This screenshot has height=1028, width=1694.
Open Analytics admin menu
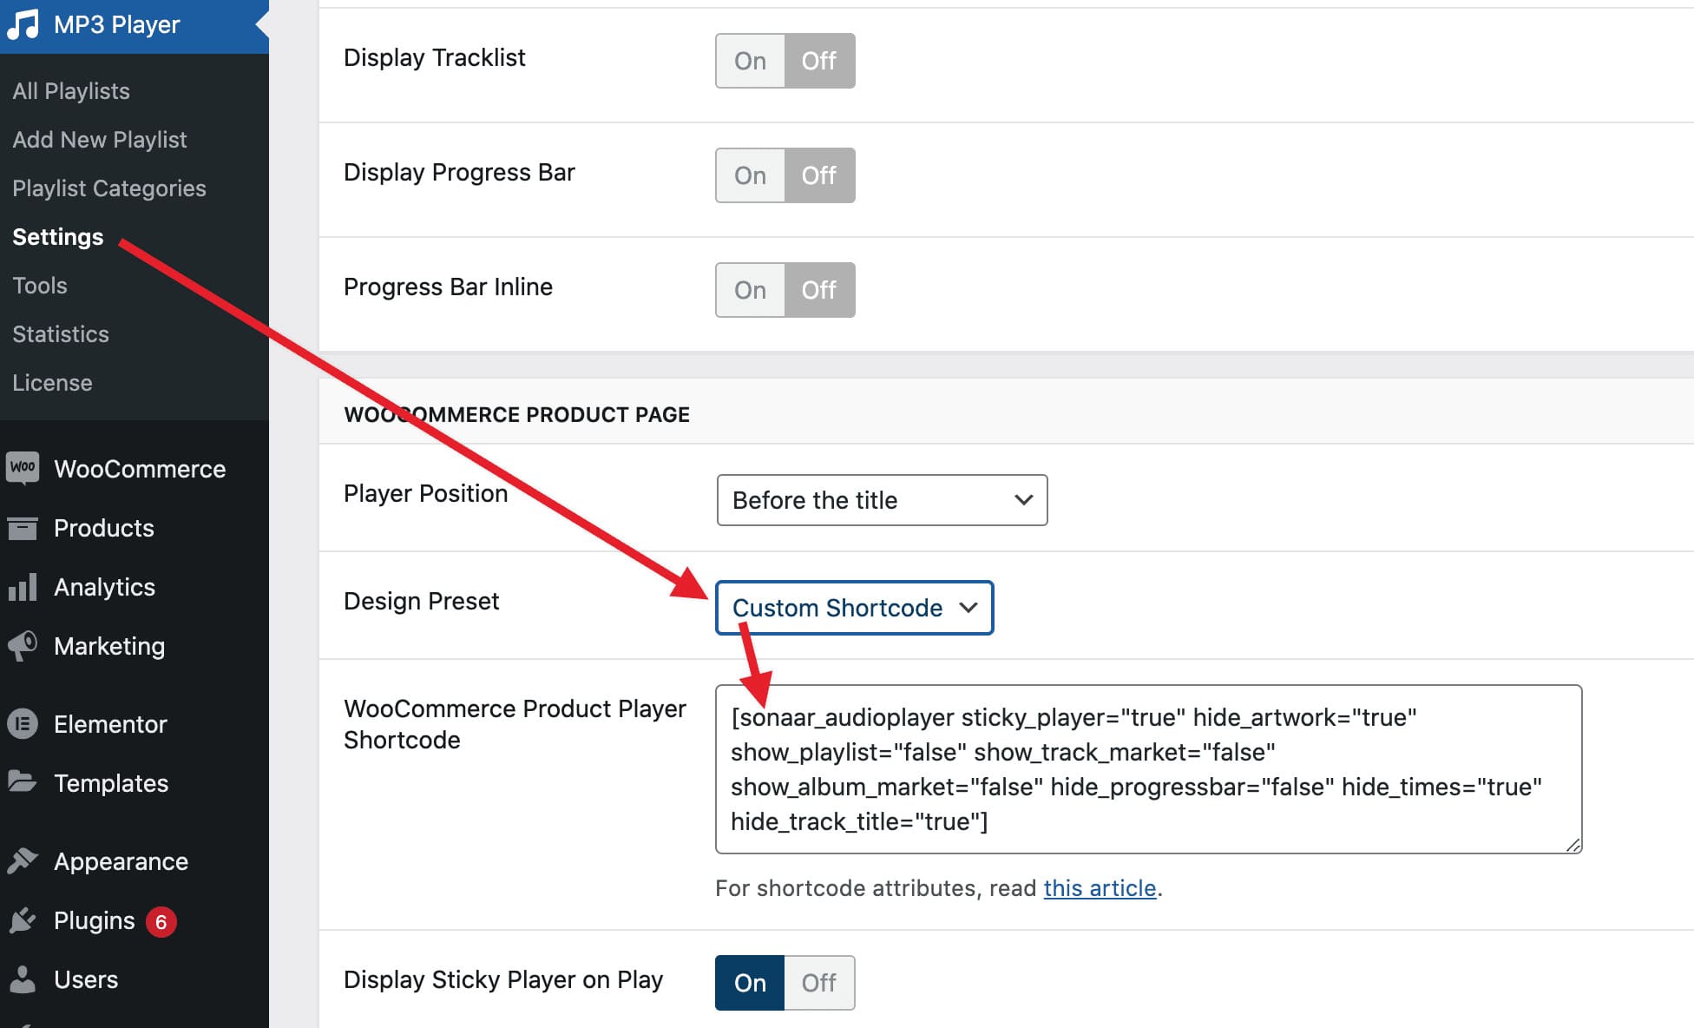(135, 587)
